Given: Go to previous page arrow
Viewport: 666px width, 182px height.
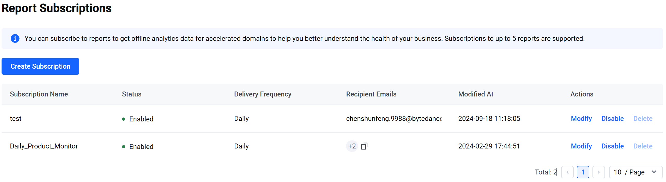Looking at the screenshot, I should pyautogui.click(x=567, y=172).
